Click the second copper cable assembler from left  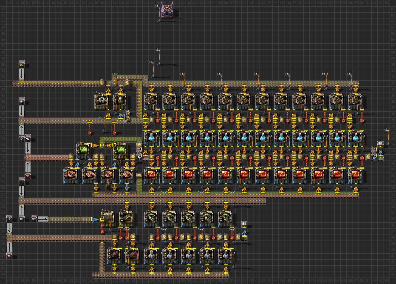tap(89, 175)
